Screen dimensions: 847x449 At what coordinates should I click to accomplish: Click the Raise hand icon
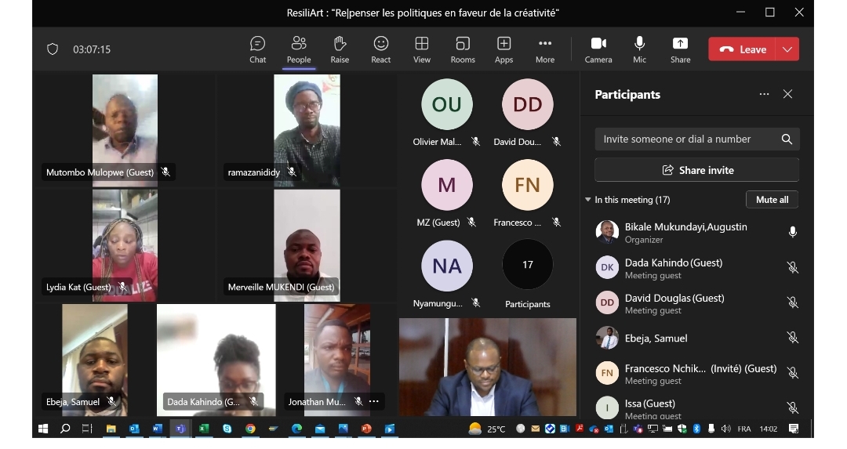click(340, 43)
